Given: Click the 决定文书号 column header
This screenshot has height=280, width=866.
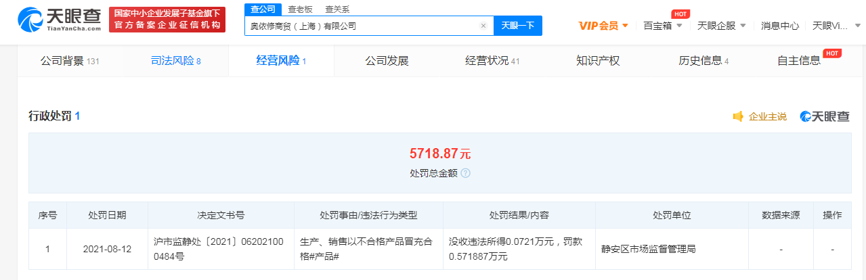Looking at the screenshot, I should (221, 216).
